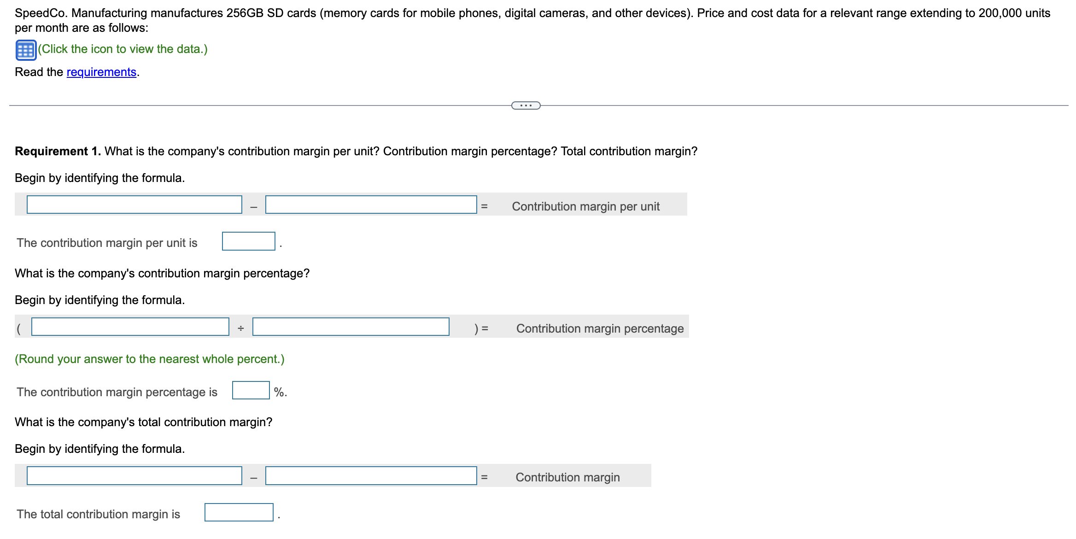Click the subtrahend input in the total margin formula
Viewport: 1076px width, 539px height.
pyautogui.click(x=371, y=476)
